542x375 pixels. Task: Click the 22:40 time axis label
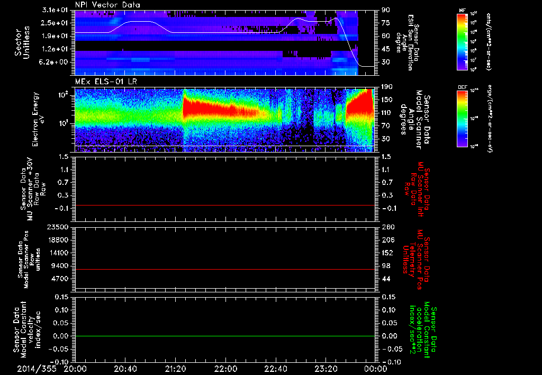[276, 368]
